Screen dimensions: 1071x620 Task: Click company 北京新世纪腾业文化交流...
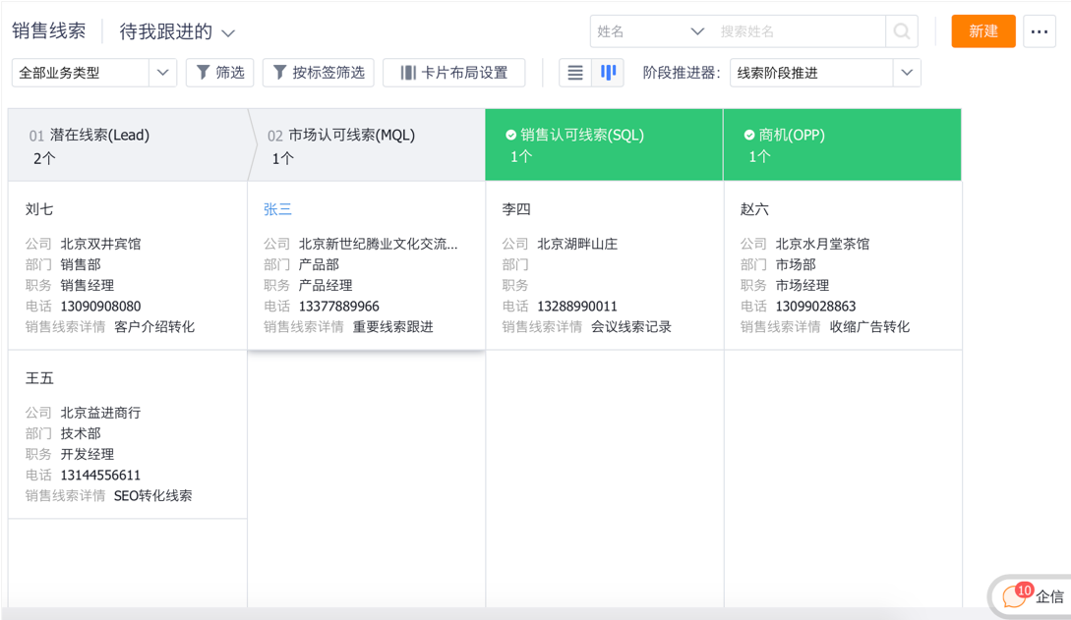(378, 244)
